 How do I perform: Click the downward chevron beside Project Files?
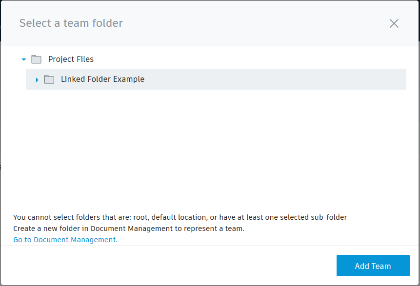tap(23, 59)
